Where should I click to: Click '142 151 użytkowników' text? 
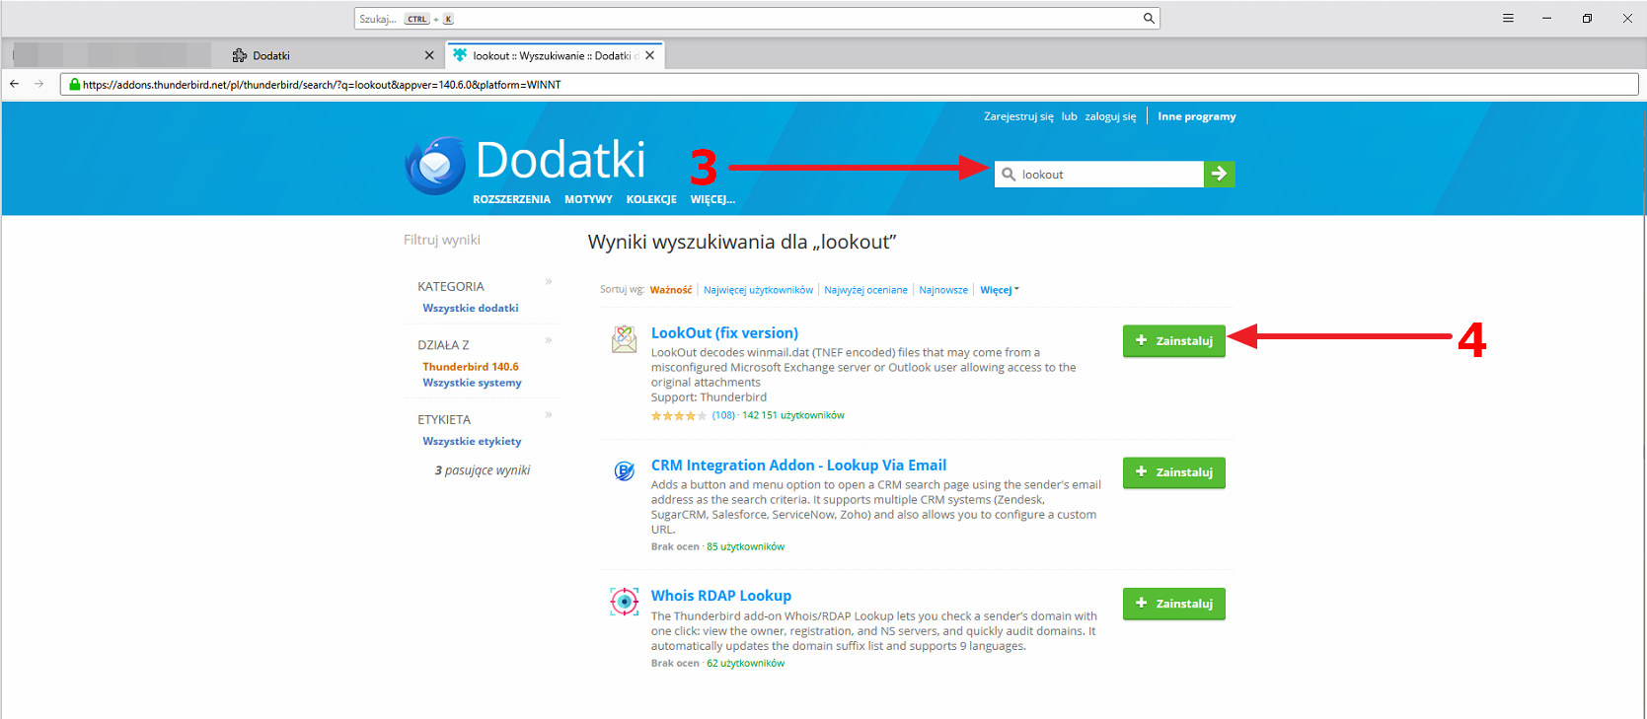tap(793, 415)
